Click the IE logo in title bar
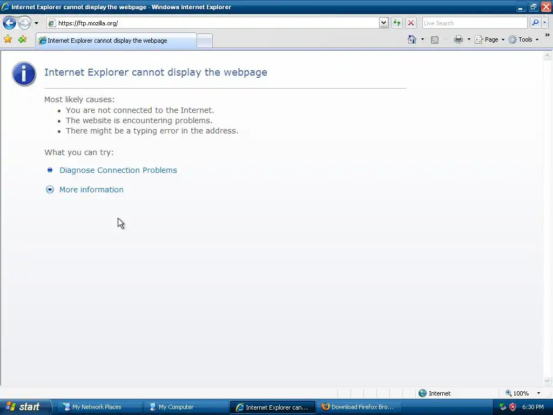This screenshot has width=553, height=415. point(5,6)
